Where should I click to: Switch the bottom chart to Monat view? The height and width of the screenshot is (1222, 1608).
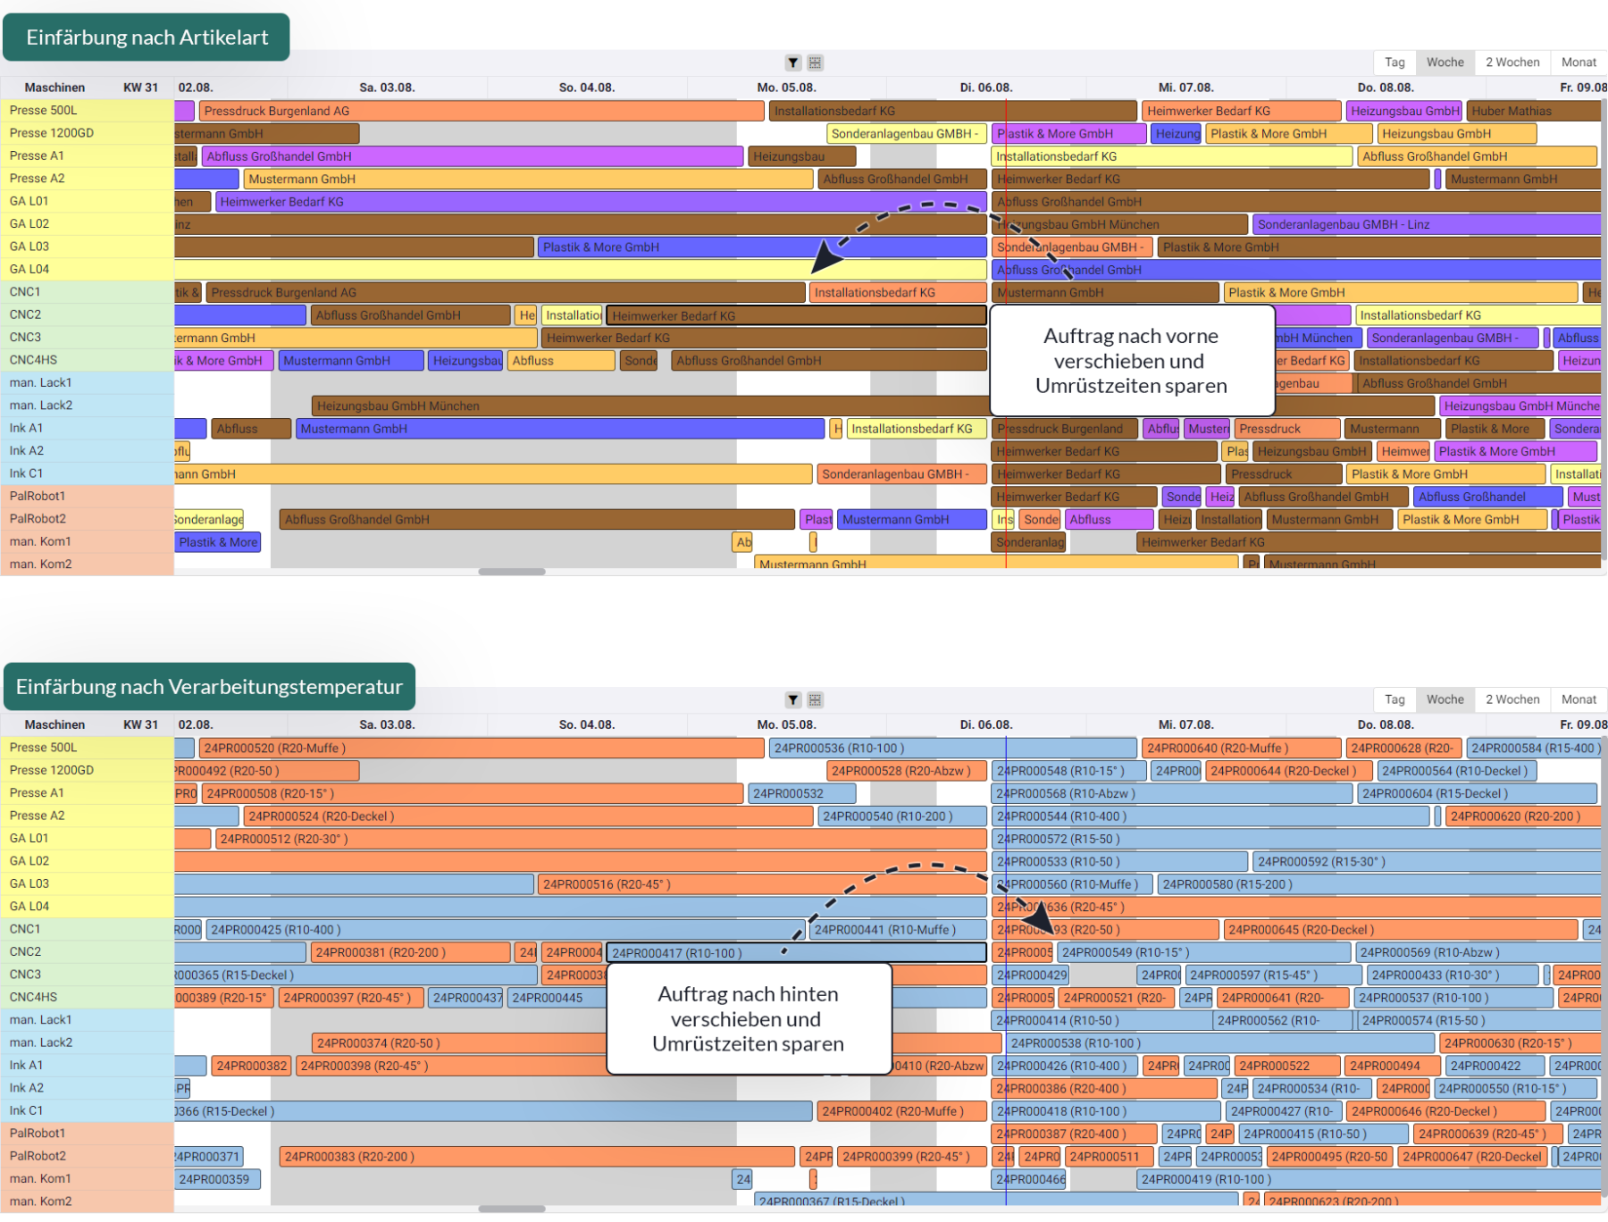[1579, 699]
